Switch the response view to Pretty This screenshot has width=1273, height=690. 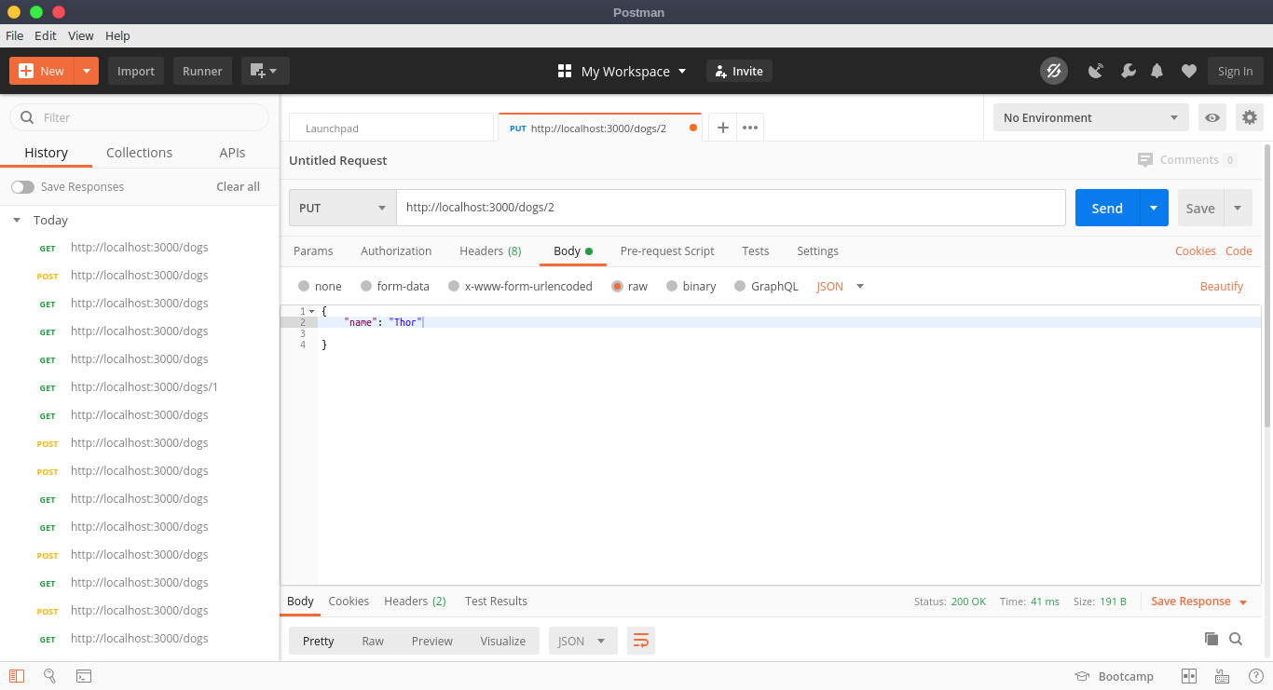coord(319,641)
